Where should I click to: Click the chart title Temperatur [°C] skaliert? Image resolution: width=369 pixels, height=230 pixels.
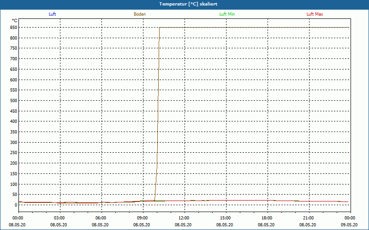188,4
